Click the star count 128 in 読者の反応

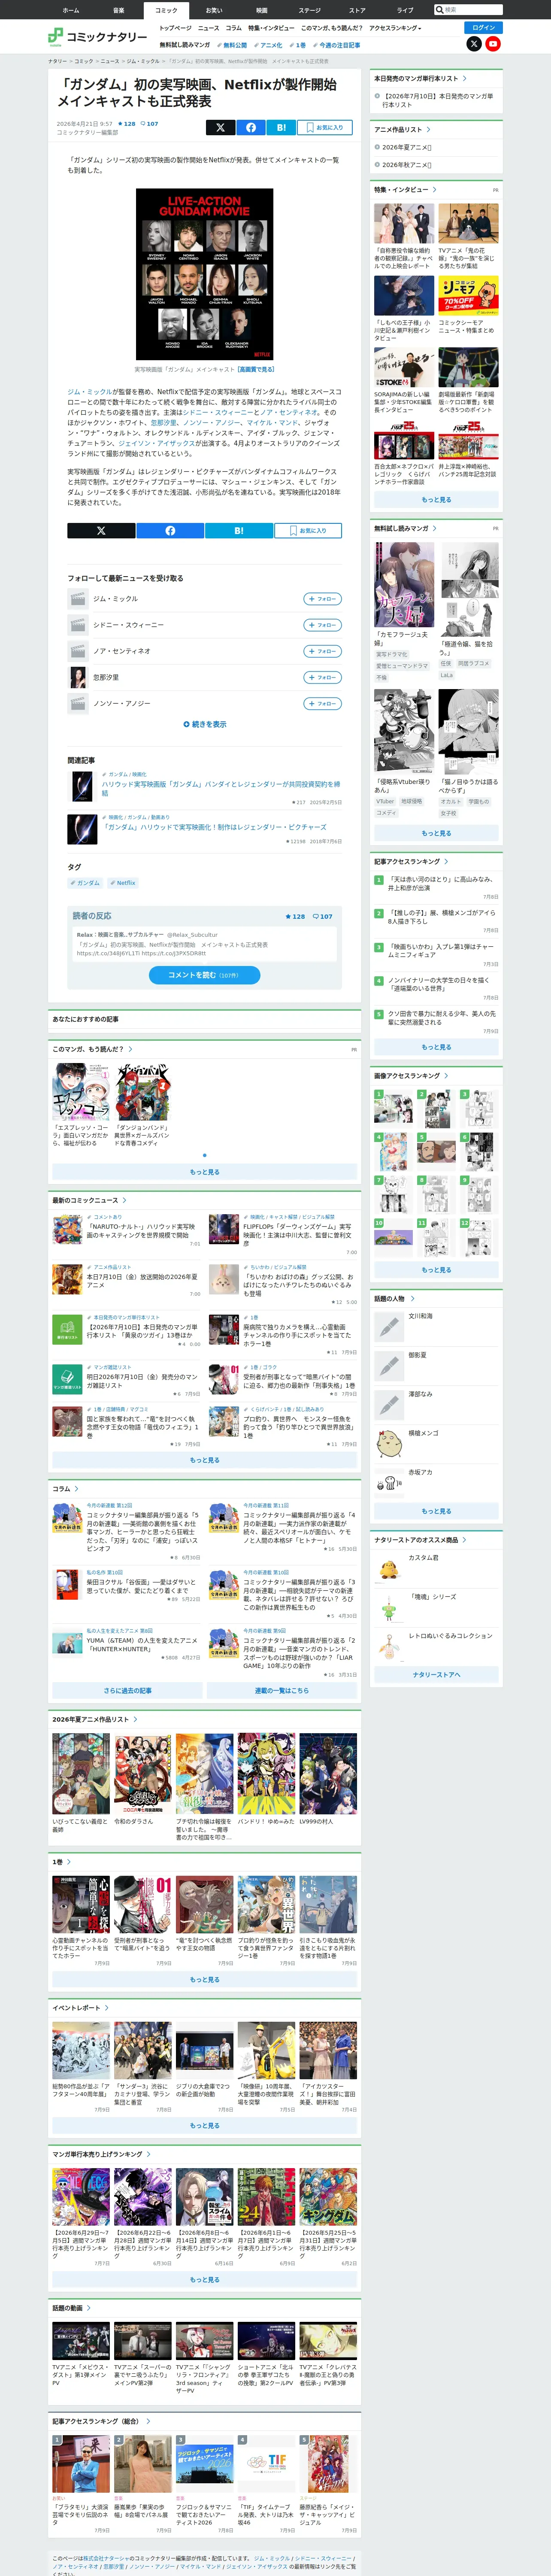pos(295,916)
